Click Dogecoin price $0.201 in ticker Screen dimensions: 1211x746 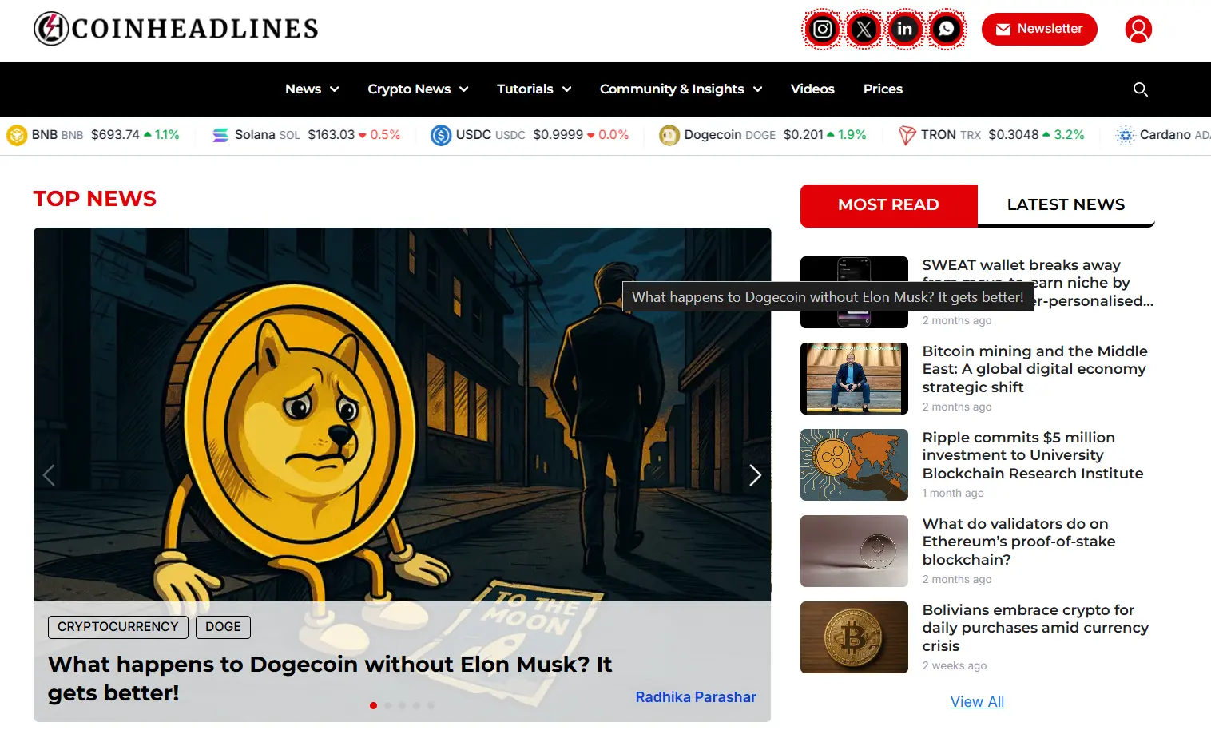click(803, 135)
